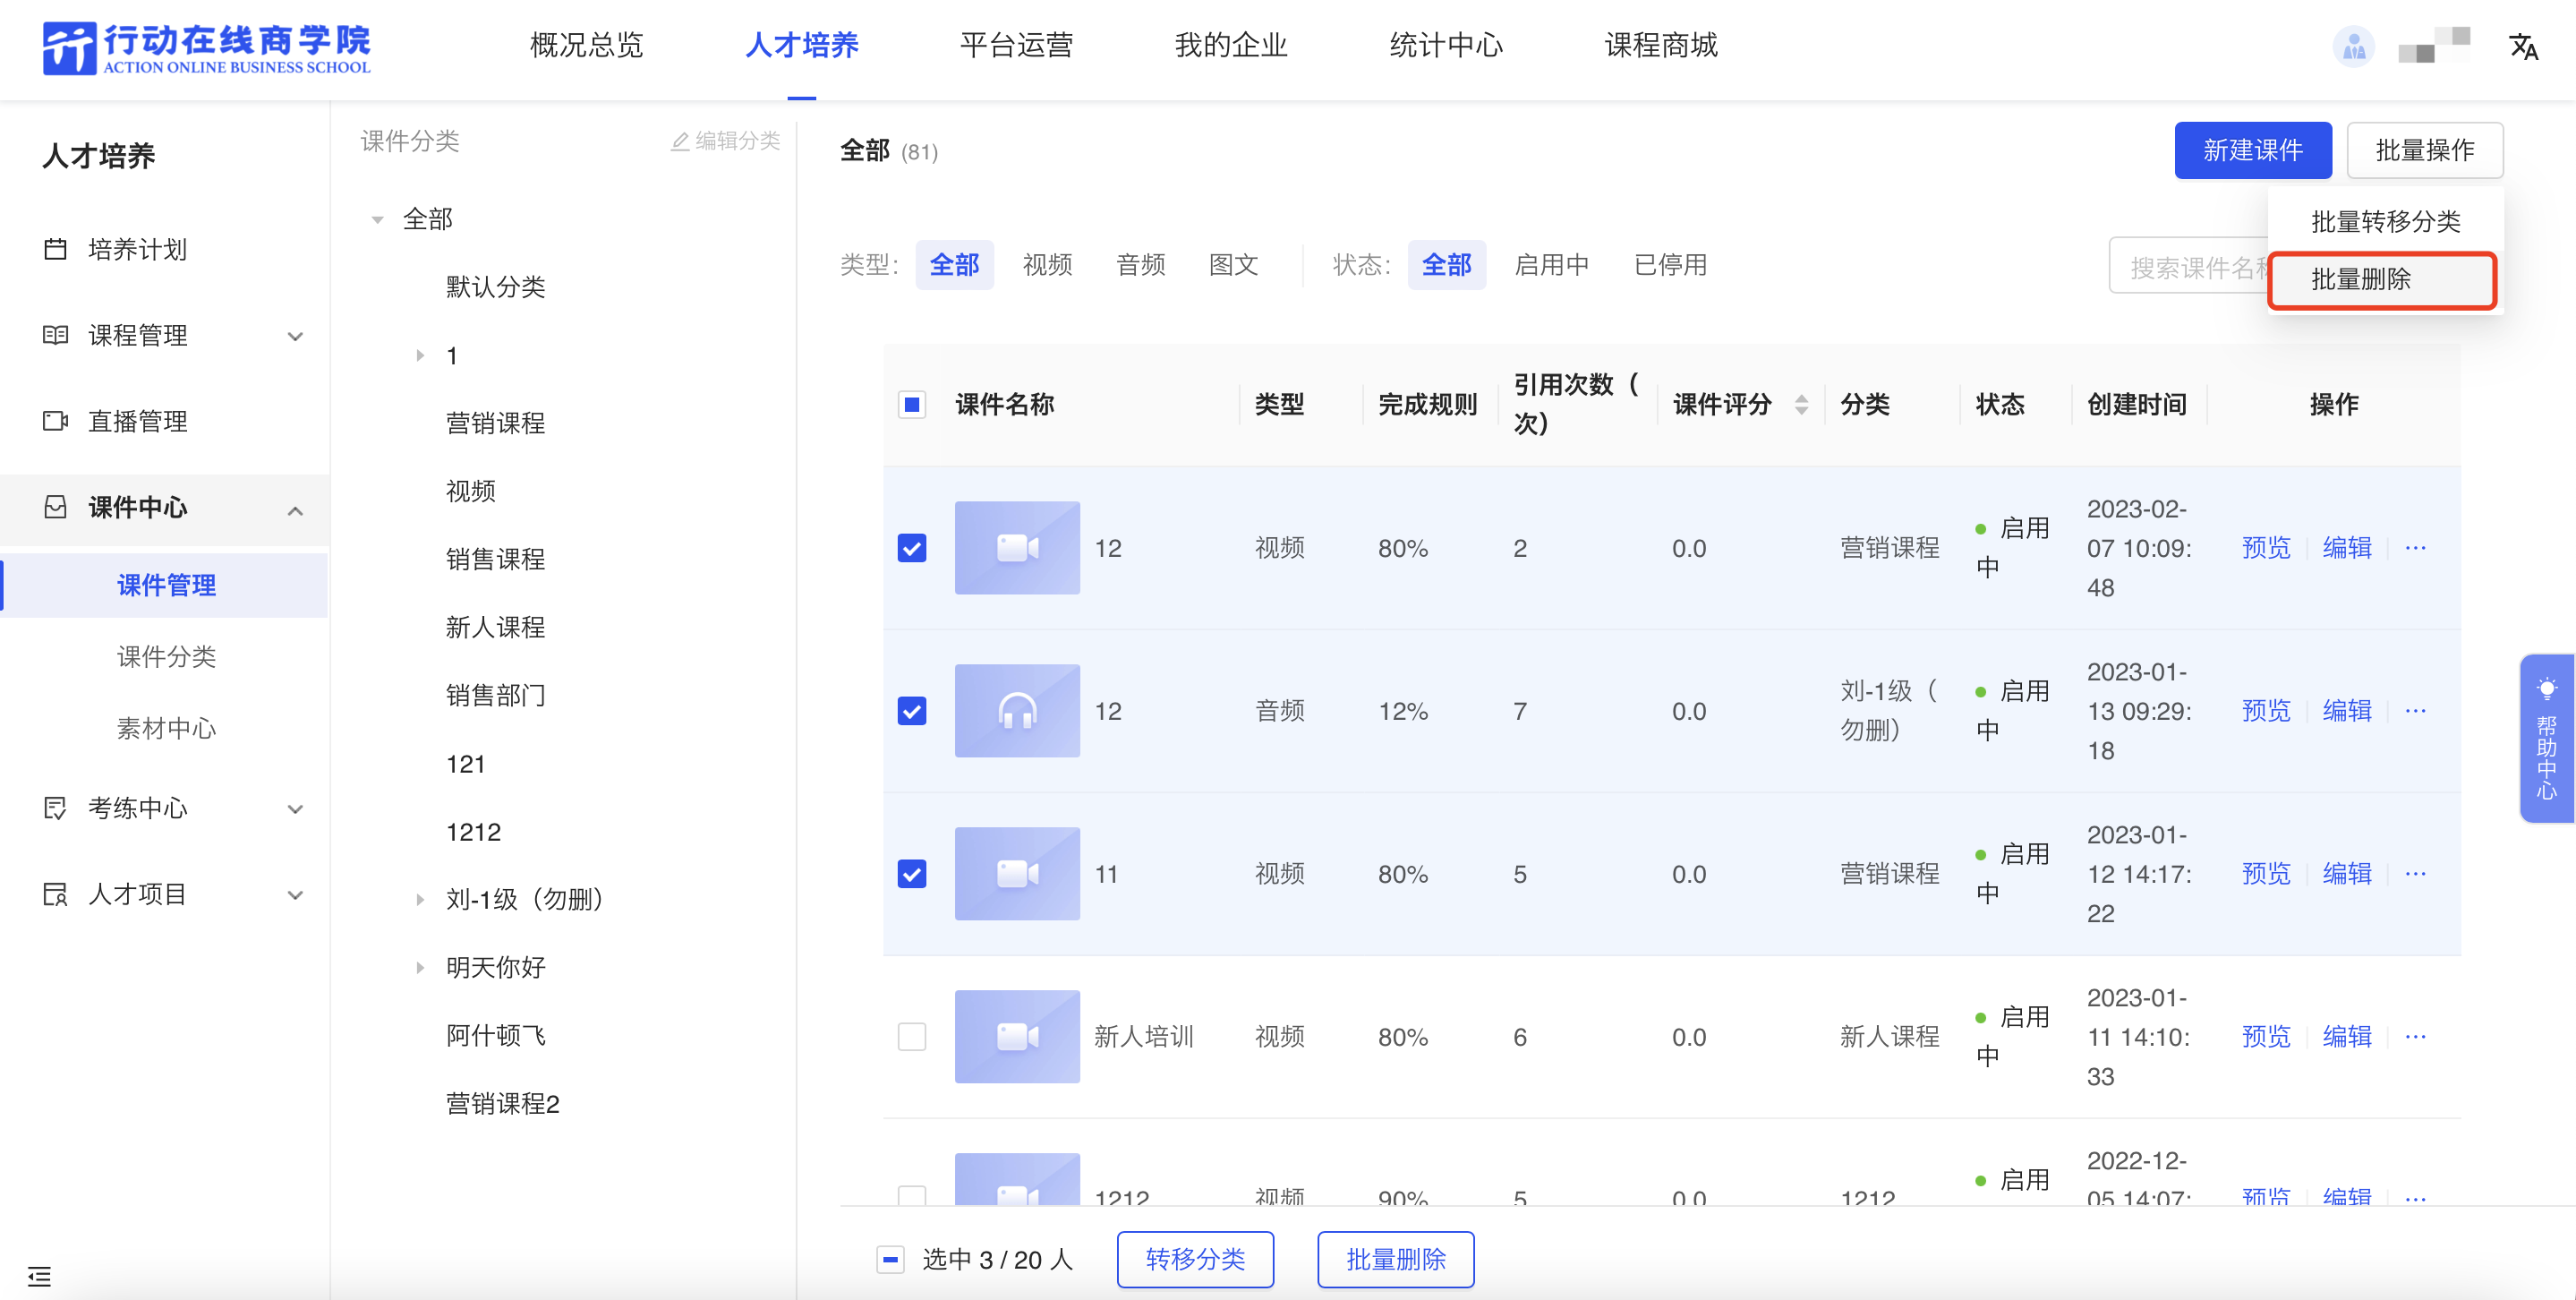Click 预览 link for 新人培训 row
Screen dimensions: 2576x1300
[x=2266, y=1037]
